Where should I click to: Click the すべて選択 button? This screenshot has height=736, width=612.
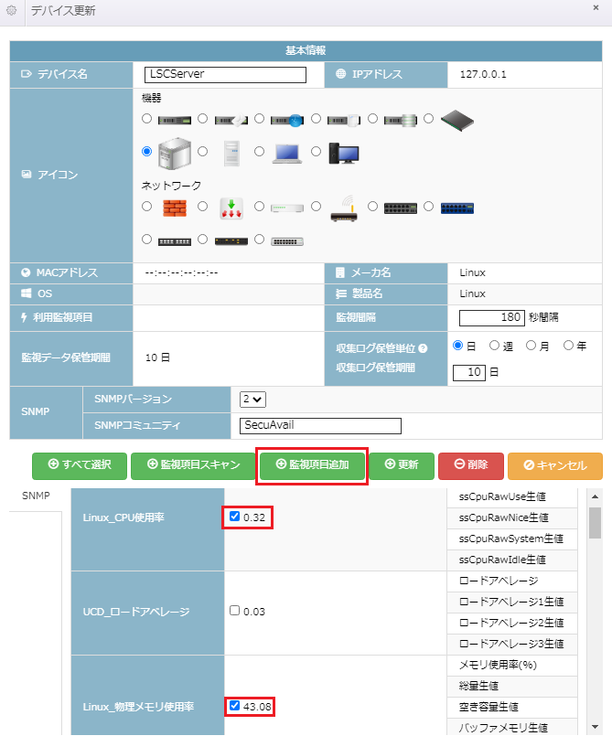coord(80,465)
